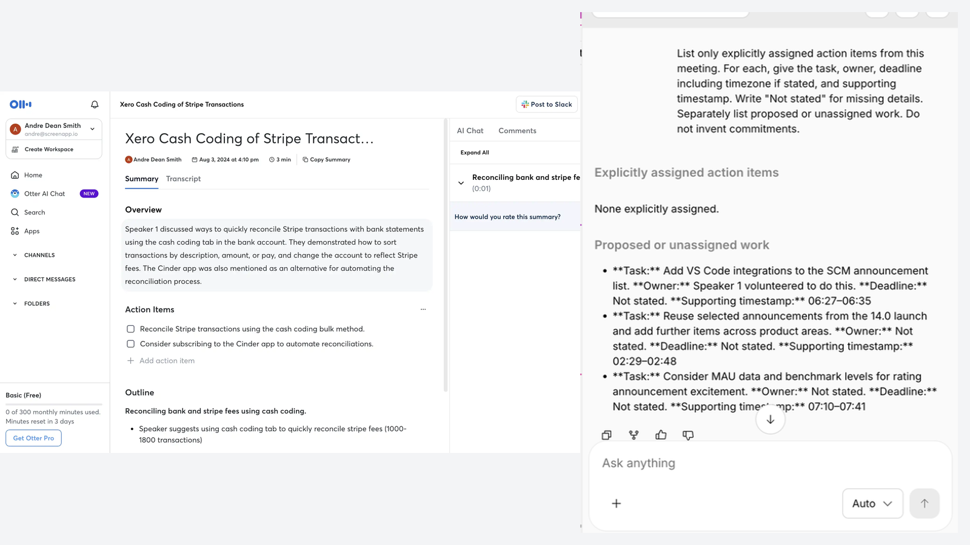
Task: Click the plus icon for Add action item
Action: [x=130, y=360]
